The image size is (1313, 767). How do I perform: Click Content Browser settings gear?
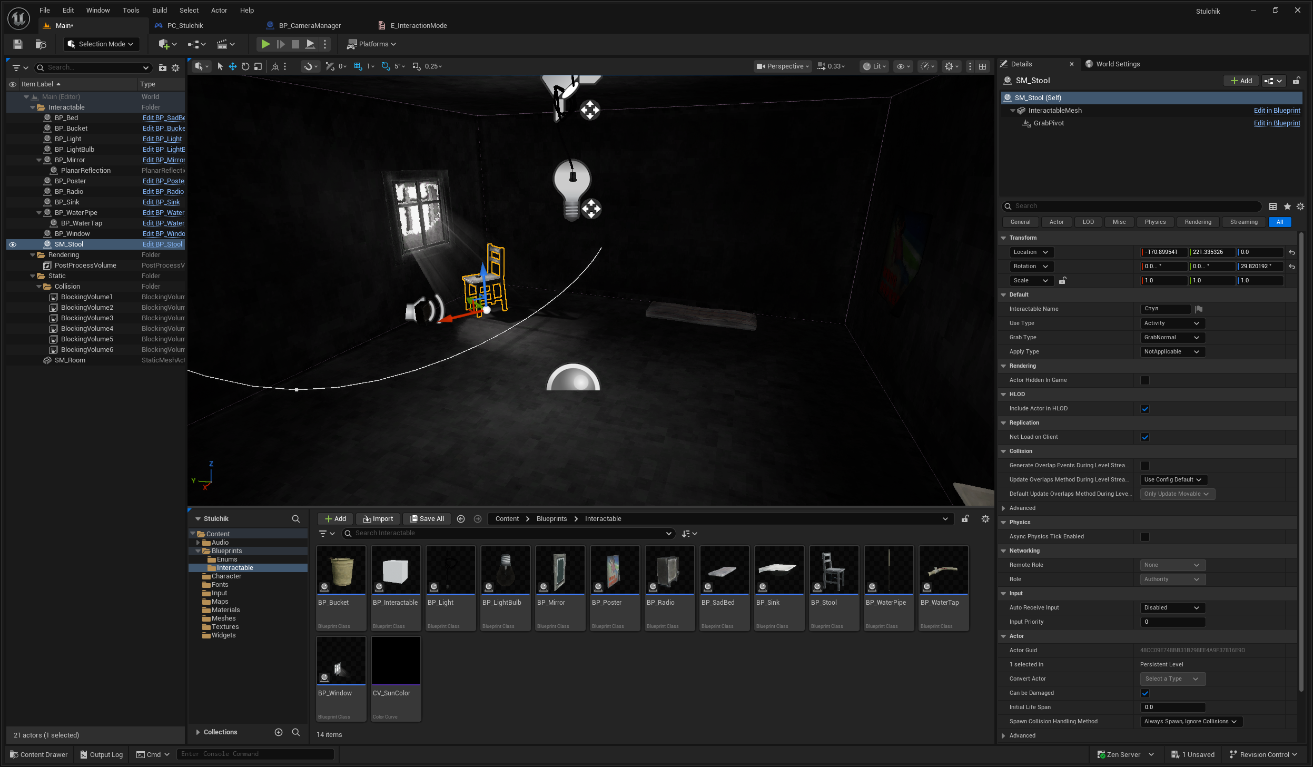coord(985,519)
